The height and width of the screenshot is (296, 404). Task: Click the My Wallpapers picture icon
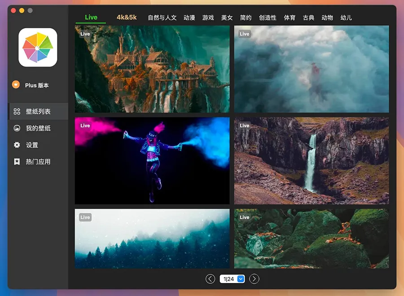click(x=17, y=128)
